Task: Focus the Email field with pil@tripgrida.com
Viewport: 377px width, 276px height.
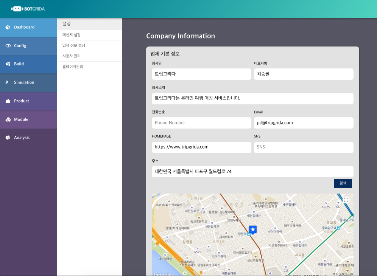Action: pyautogui.click(x=304, y=123)
